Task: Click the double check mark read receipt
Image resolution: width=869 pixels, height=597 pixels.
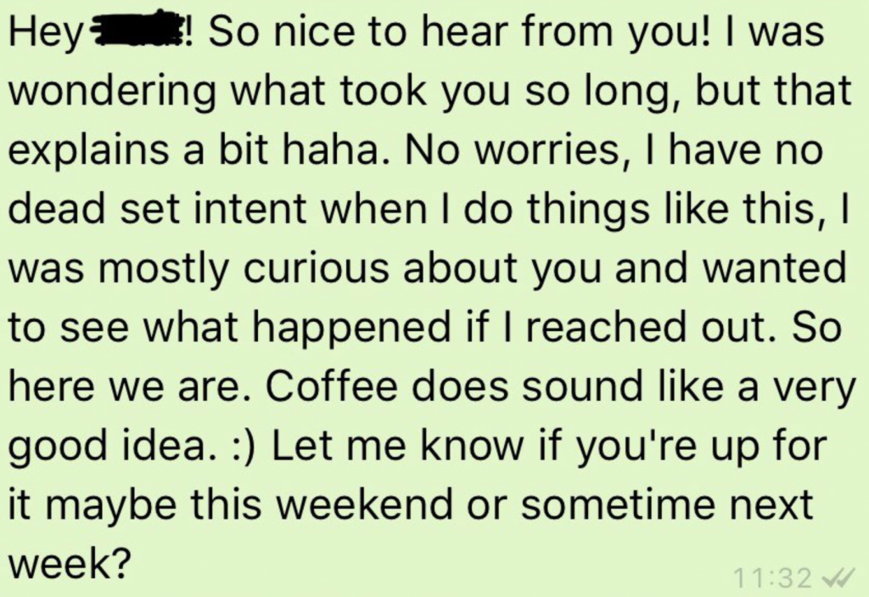Action: tap(838, 579)
